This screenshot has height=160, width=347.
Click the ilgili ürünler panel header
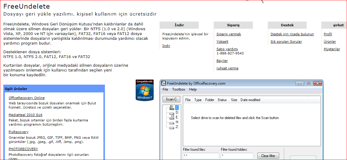point(54,89)
